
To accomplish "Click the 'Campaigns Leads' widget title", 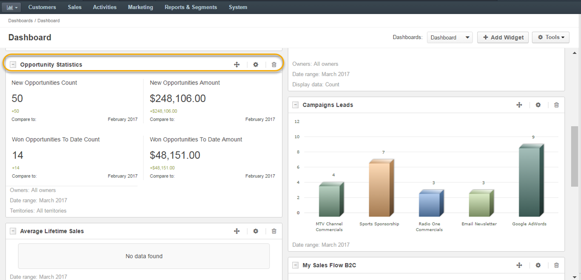I will coord(328,105).
